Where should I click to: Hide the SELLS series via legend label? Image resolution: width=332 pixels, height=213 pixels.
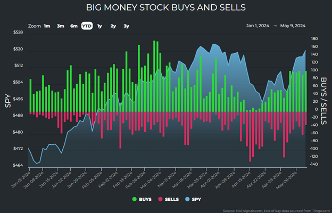(x=173, y=199)
